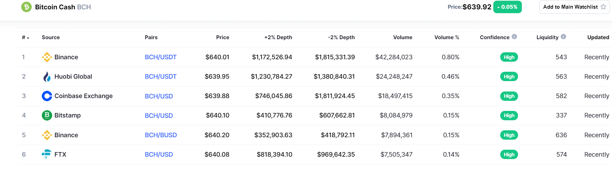Image resolution: width=612 pixels, height=175 pixels.
Task: Click the 582 liquidity score
Action: [x=561, y=96]
